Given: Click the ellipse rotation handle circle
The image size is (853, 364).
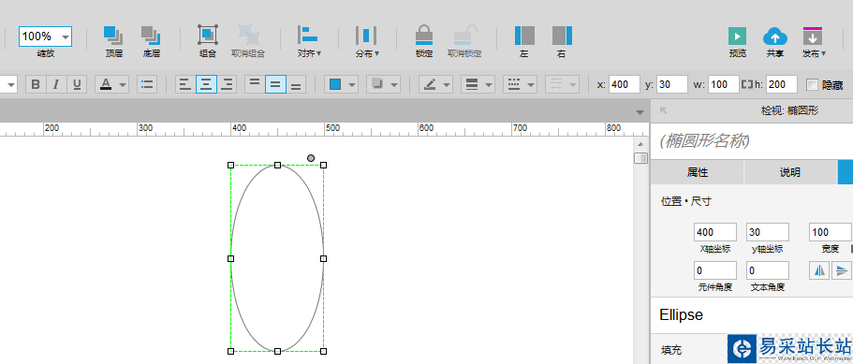Looking at the screenshot, I should point(311,158).
